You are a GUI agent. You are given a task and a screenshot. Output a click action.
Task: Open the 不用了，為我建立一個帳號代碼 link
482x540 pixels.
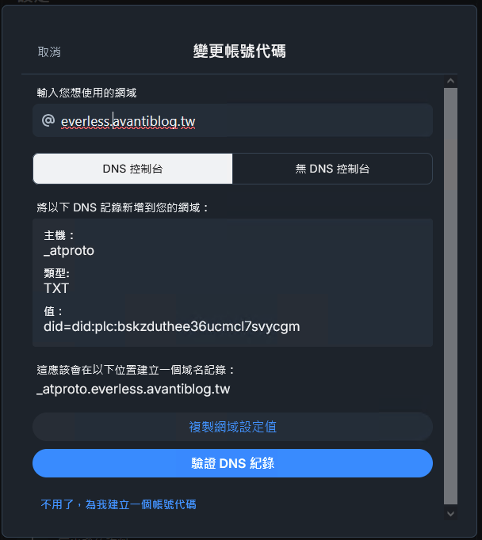point(118,504)
